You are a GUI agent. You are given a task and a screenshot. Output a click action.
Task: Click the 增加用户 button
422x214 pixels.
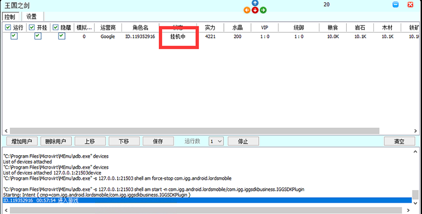pos(22,141)
